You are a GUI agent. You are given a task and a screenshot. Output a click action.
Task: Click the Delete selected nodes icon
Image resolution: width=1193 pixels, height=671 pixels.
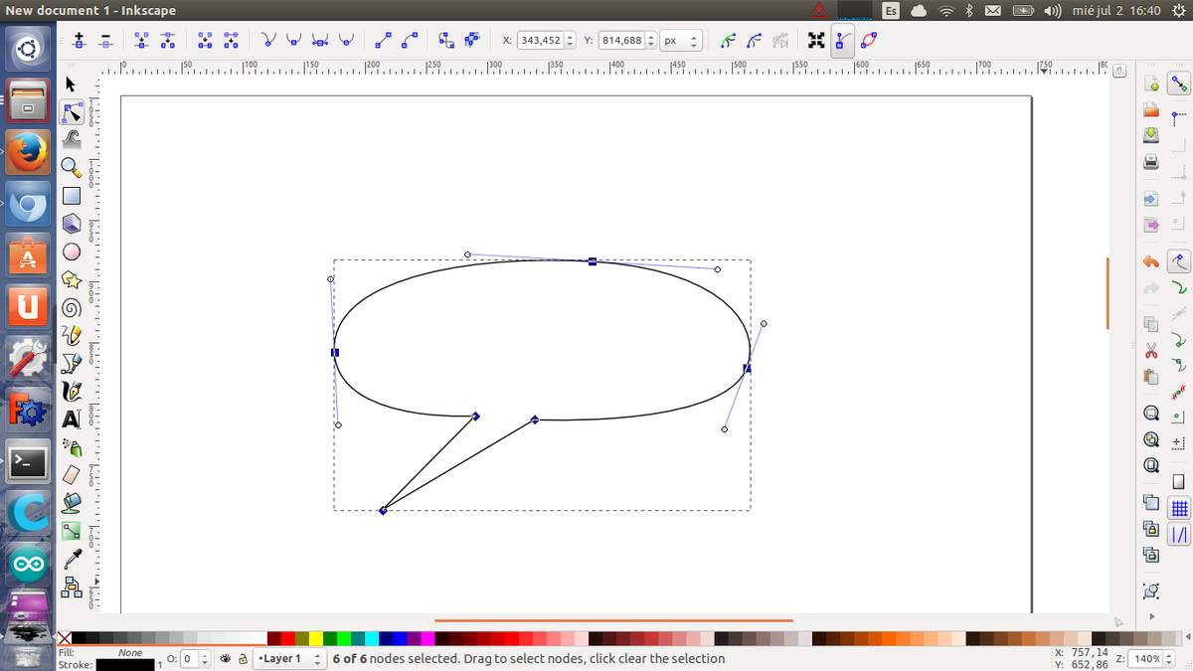click(x=106, y=41)
